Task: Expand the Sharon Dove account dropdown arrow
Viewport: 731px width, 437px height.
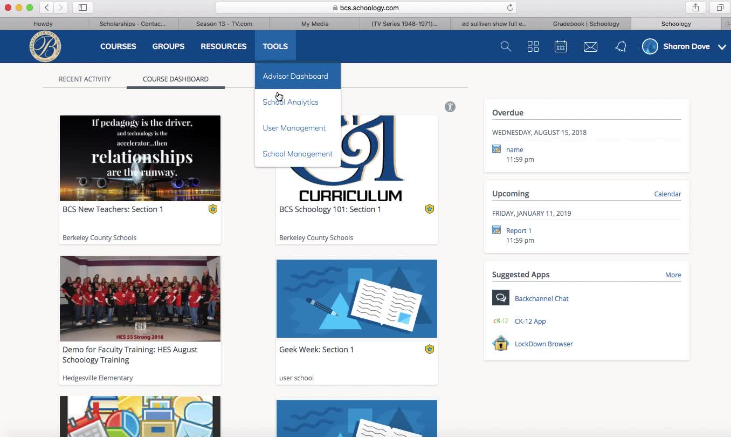Action: 722,47
